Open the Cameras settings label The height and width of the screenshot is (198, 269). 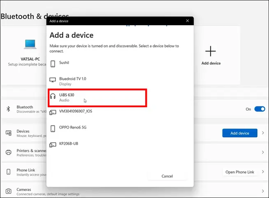click(x=24, y=190)
